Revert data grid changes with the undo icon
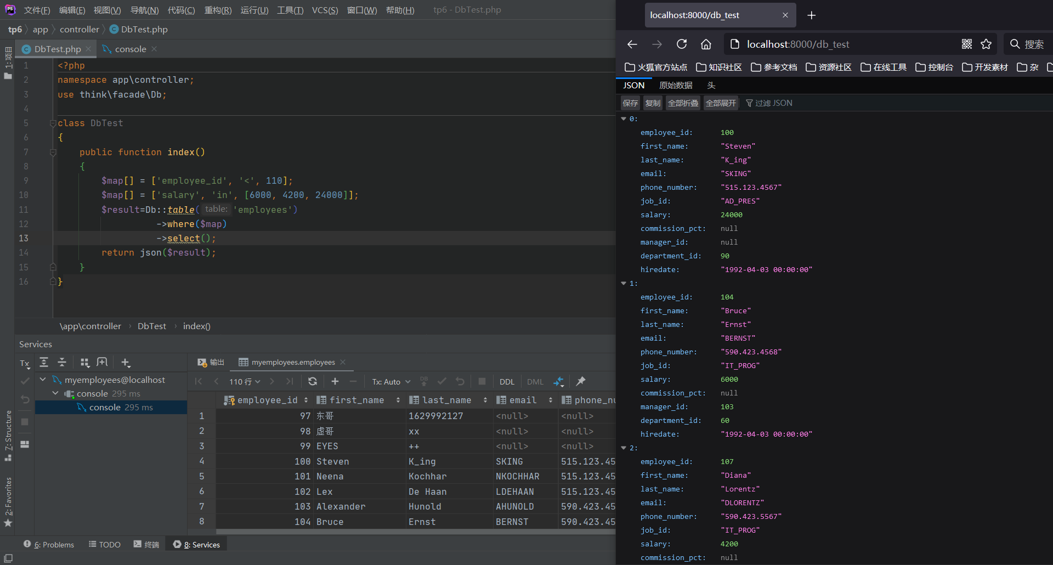The height and width of the screenshot is (565, 1053). click(460, 381)
